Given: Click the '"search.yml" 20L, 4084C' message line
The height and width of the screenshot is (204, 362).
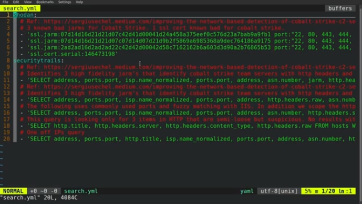Looking at the screenshot, I should click(x=39, y=198).
